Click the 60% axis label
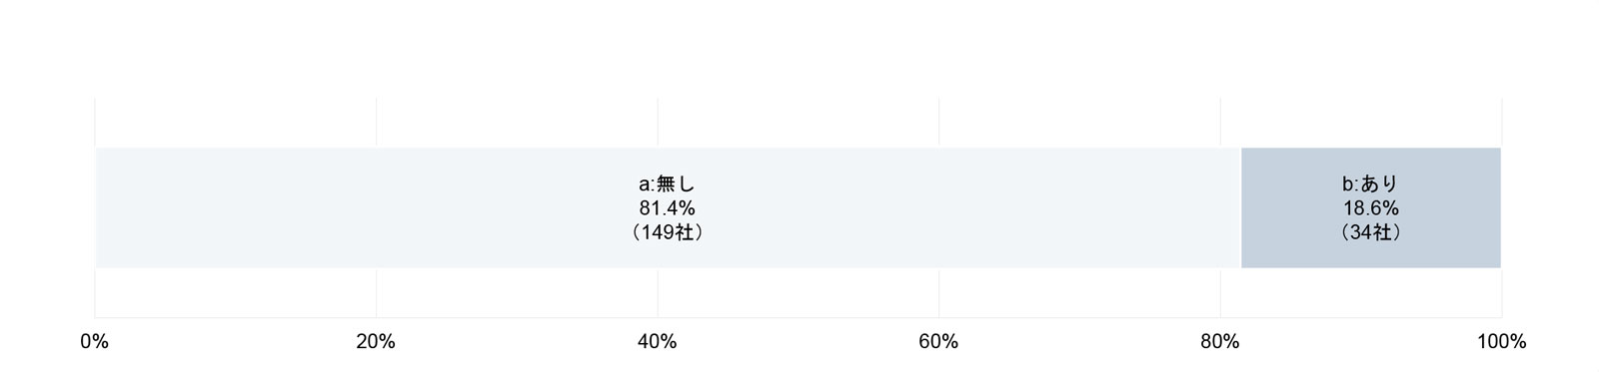Screen dimensions: 1599x372 coord(938,342)
